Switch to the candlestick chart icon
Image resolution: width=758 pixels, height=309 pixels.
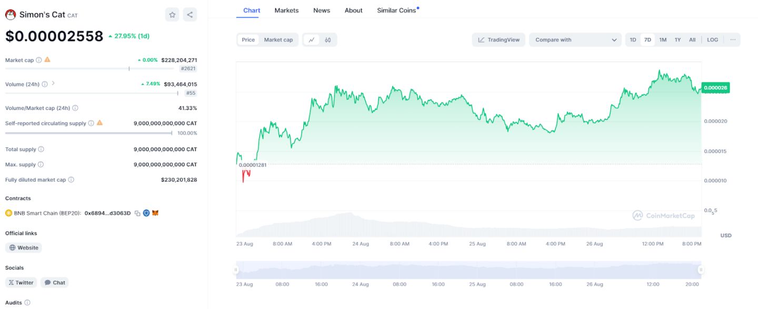tap(328, 40)
